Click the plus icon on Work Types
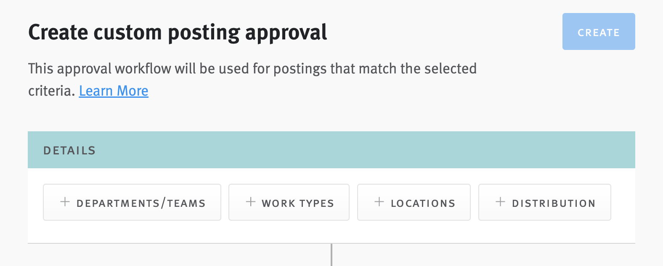 [x=251, y=202]
